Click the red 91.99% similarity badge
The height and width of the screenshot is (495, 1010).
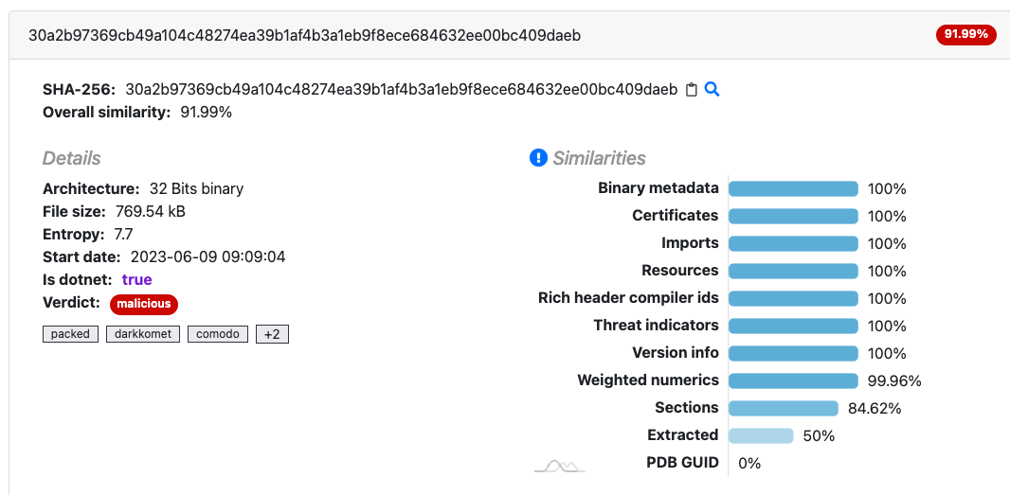click(x=965, y=35)
